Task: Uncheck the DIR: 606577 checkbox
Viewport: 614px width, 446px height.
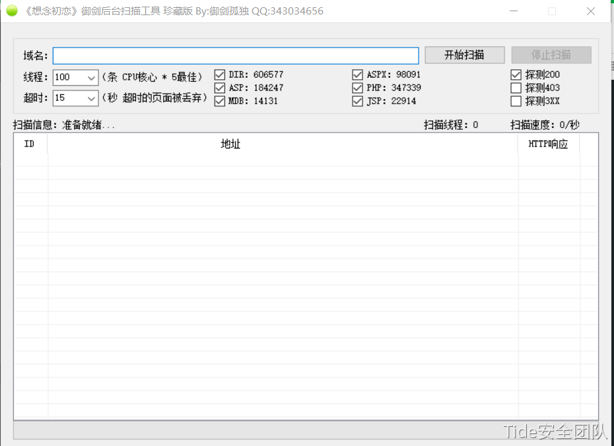Action: tap(220, 75)
